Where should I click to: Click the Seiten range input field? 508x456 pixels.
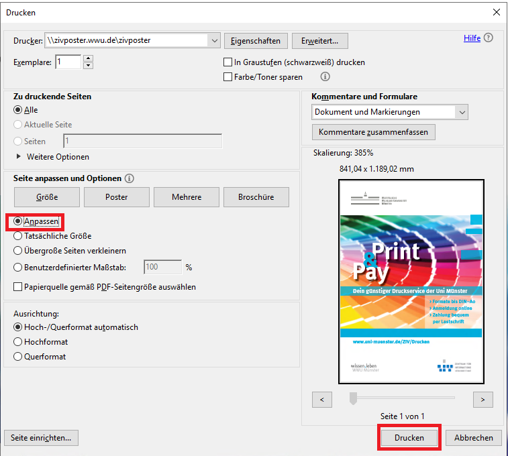(142, 141)
